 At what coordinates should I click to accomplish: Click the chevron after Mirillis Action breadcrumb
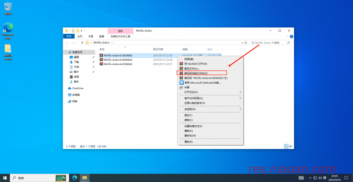click(112, 43)
